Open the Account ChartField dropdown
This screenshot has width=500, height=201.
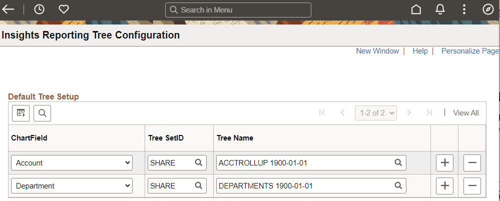[x=72, y=163]
